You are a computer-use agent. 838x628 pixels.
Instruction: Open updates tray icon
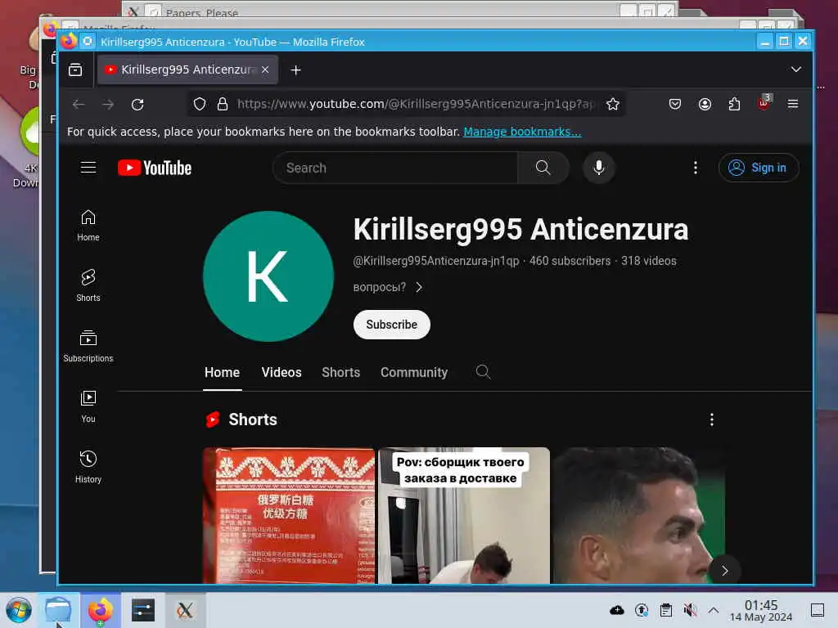coord(642,610)
